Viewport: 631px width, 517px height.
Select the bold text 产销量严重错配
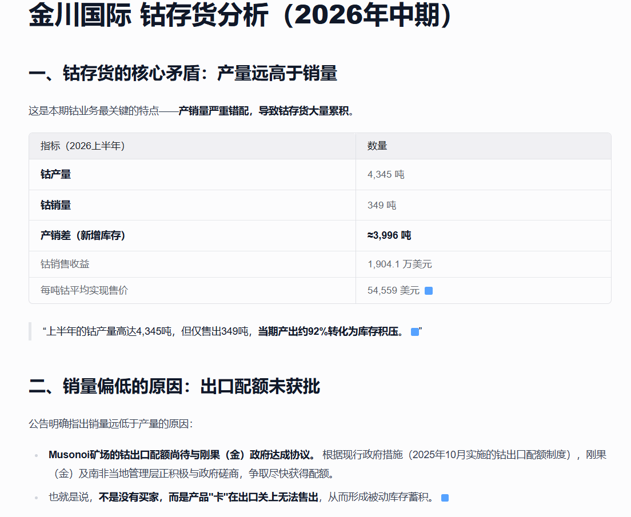click(x=213, y=111)
